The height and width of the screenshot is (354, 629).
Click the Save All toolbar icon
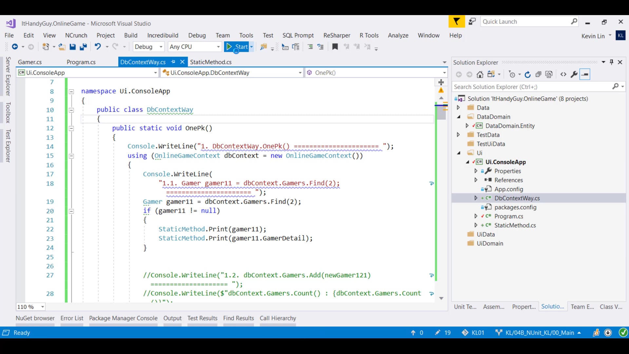(83, 47)
